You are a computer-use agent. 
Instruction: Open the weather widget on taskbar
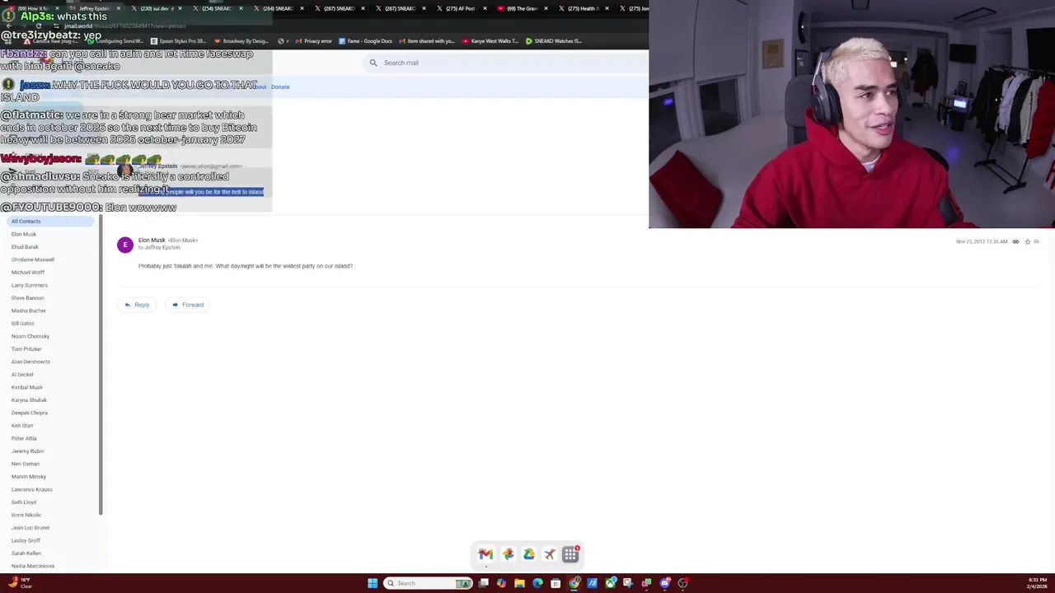coord(20,583)
